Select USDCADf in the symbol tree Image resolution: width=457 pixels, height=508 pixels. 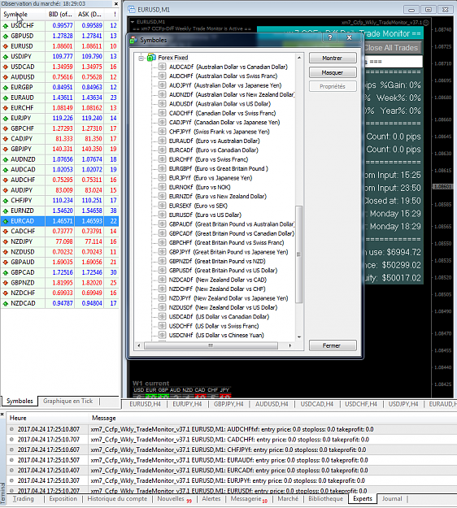(x=219, y=316)
